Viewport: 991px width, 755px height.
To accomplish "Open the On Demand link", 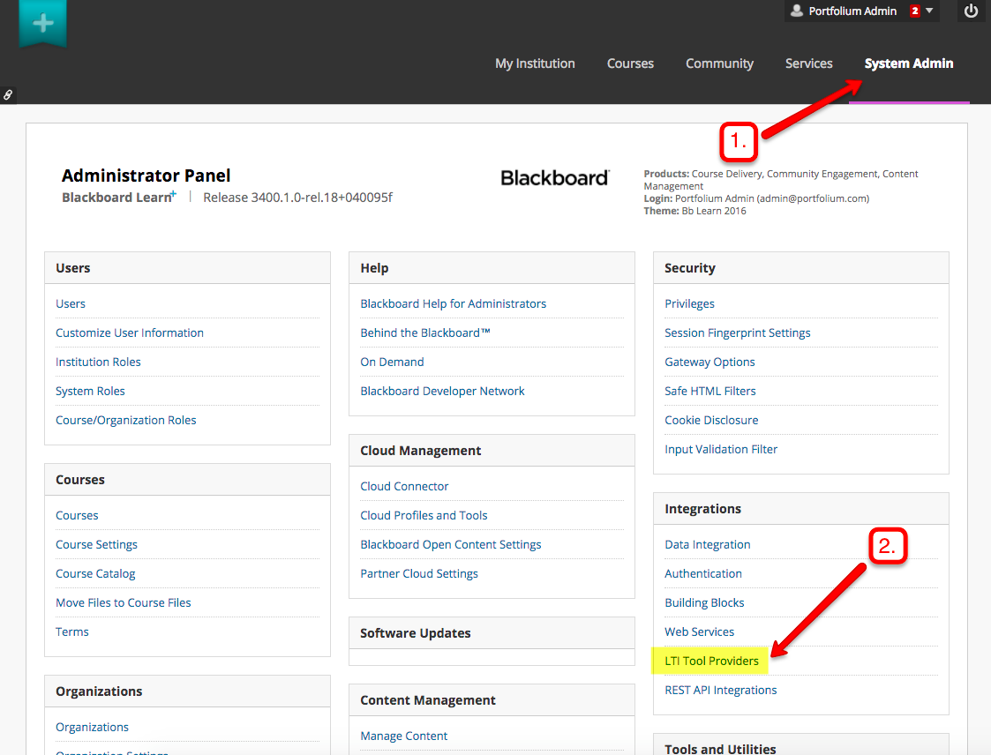I will pos(392,362).
